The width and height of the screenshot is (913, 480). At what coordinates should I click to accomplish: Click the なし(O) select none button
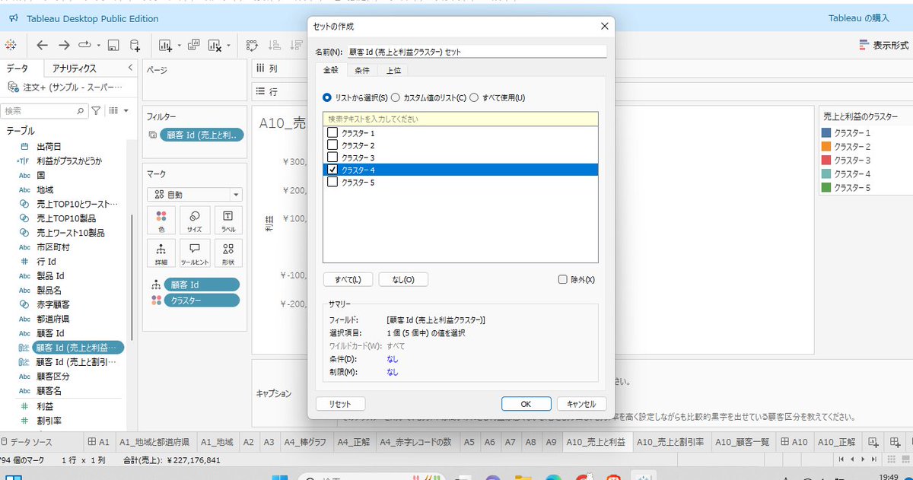click(x=403, y=279)
